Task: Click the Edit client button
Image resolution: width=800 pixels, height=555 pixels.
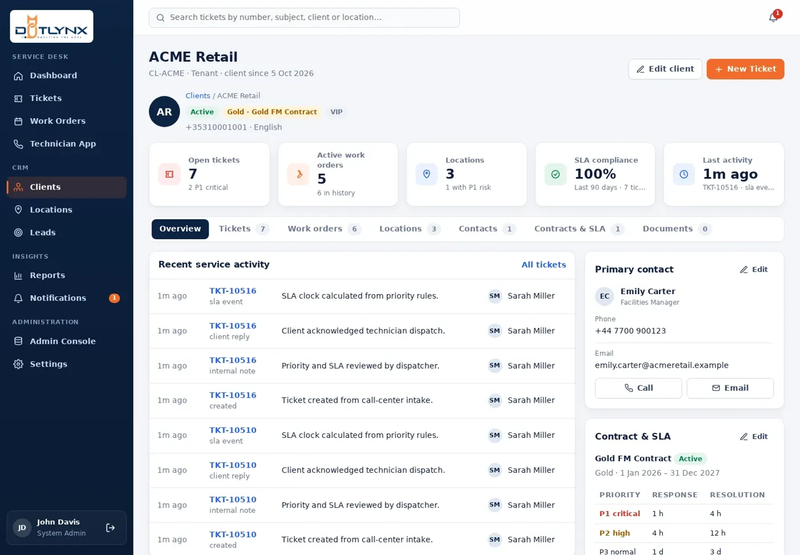Action: tap(665, 69)
